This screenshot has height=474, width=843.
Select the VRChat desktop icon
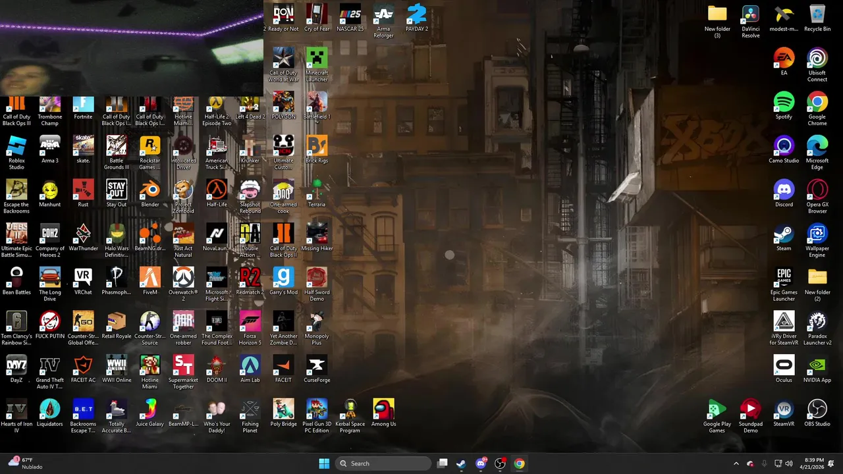[x=83, y=281]
